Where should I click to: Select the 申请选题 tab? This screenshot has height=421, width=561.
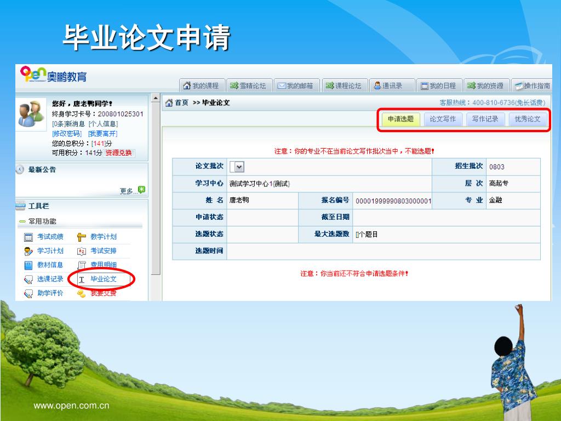tap(400, 119)
